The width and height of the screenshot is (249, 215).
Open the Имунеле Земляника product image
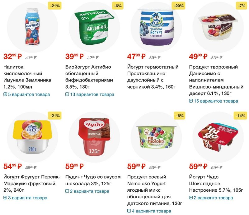[x=32, y=27]
